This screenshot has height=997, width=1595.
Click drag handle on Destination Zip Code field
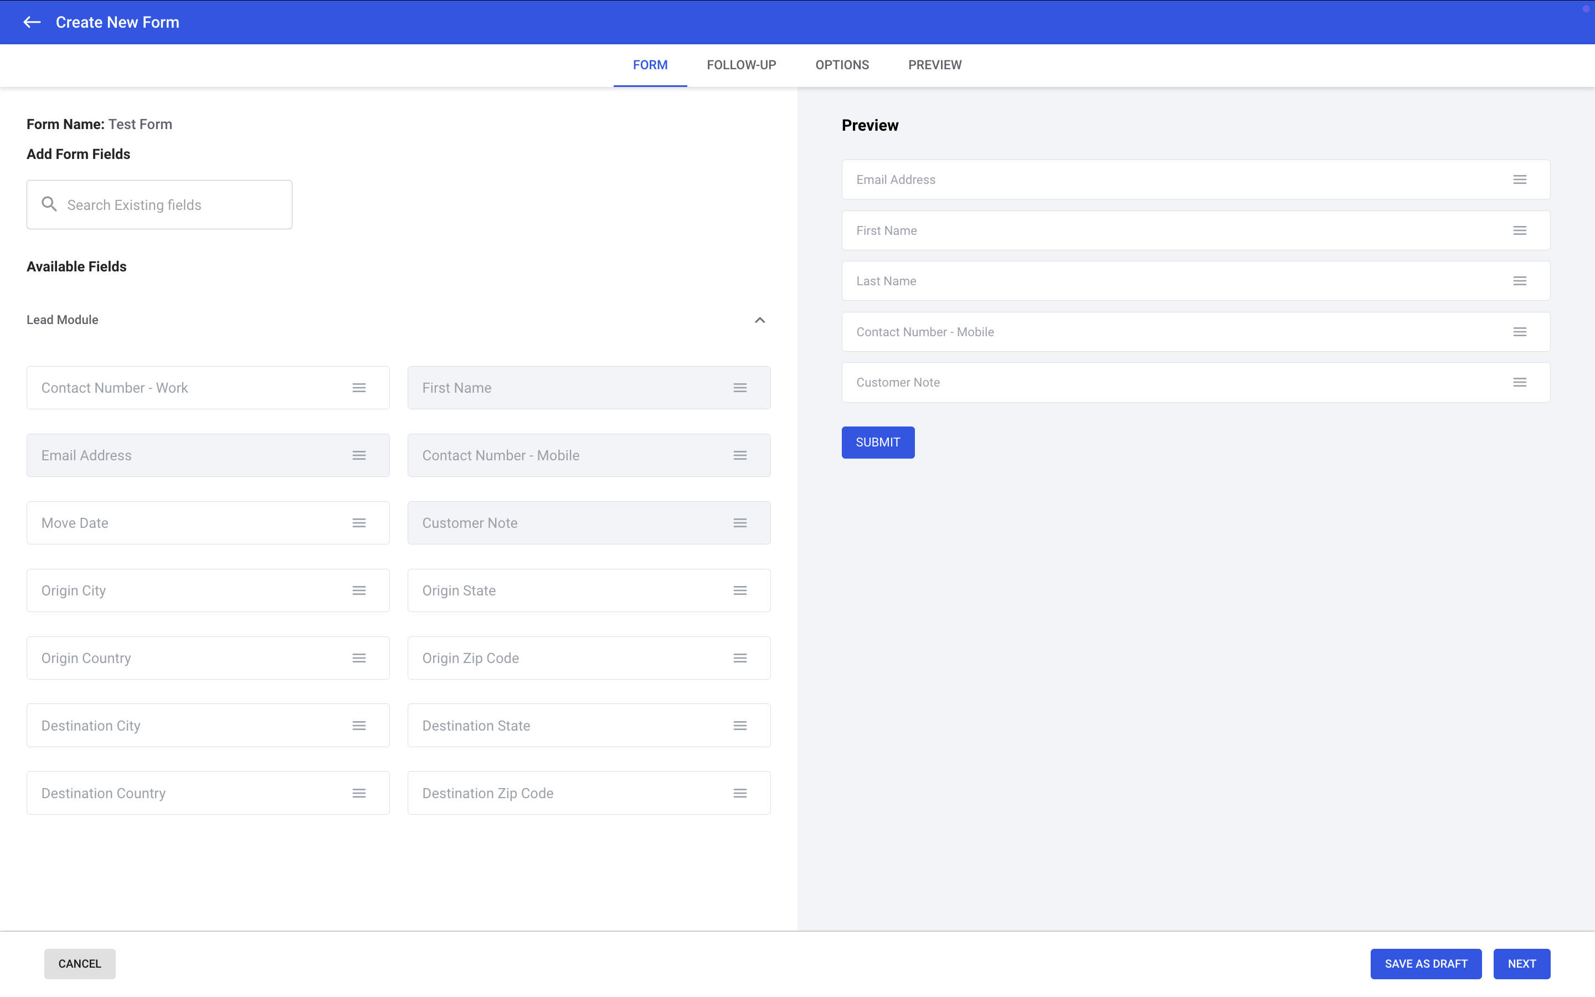point(739,793)
